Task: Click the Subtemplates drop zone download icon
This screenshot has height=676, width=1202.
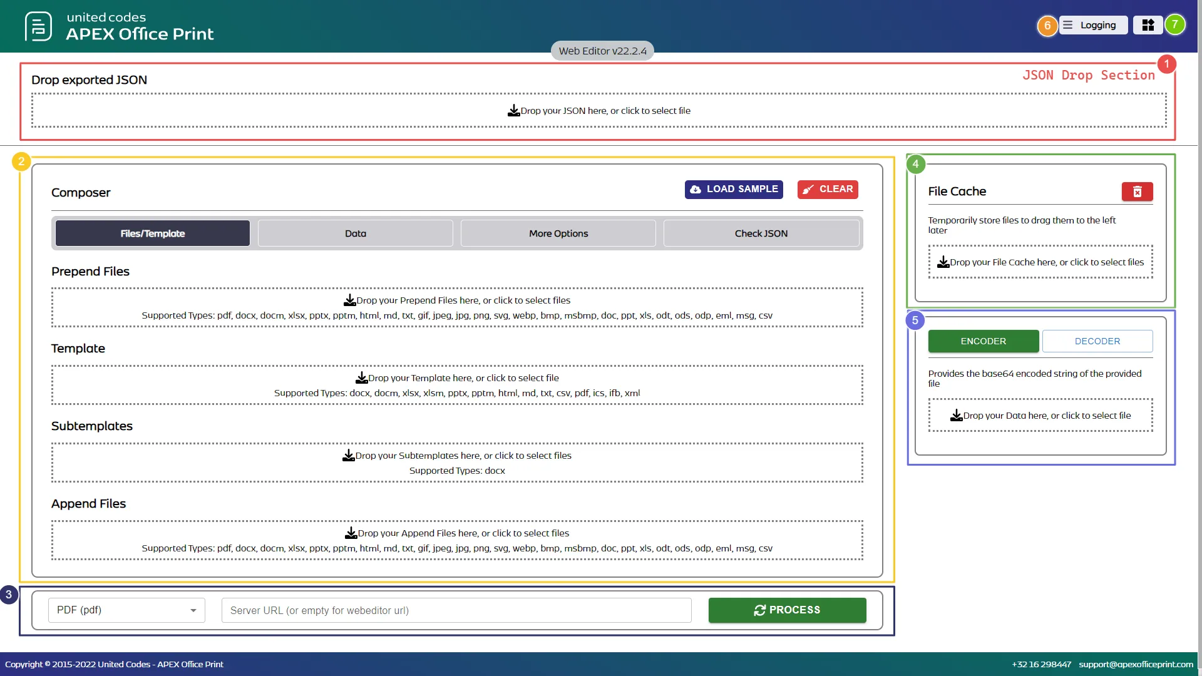Action: pos(349,456)
